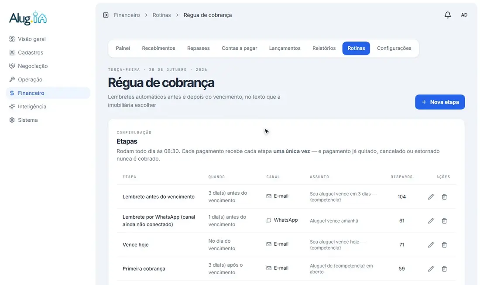Click the Negociação handshake icon
Screen dimensions: 480x285
12,66
